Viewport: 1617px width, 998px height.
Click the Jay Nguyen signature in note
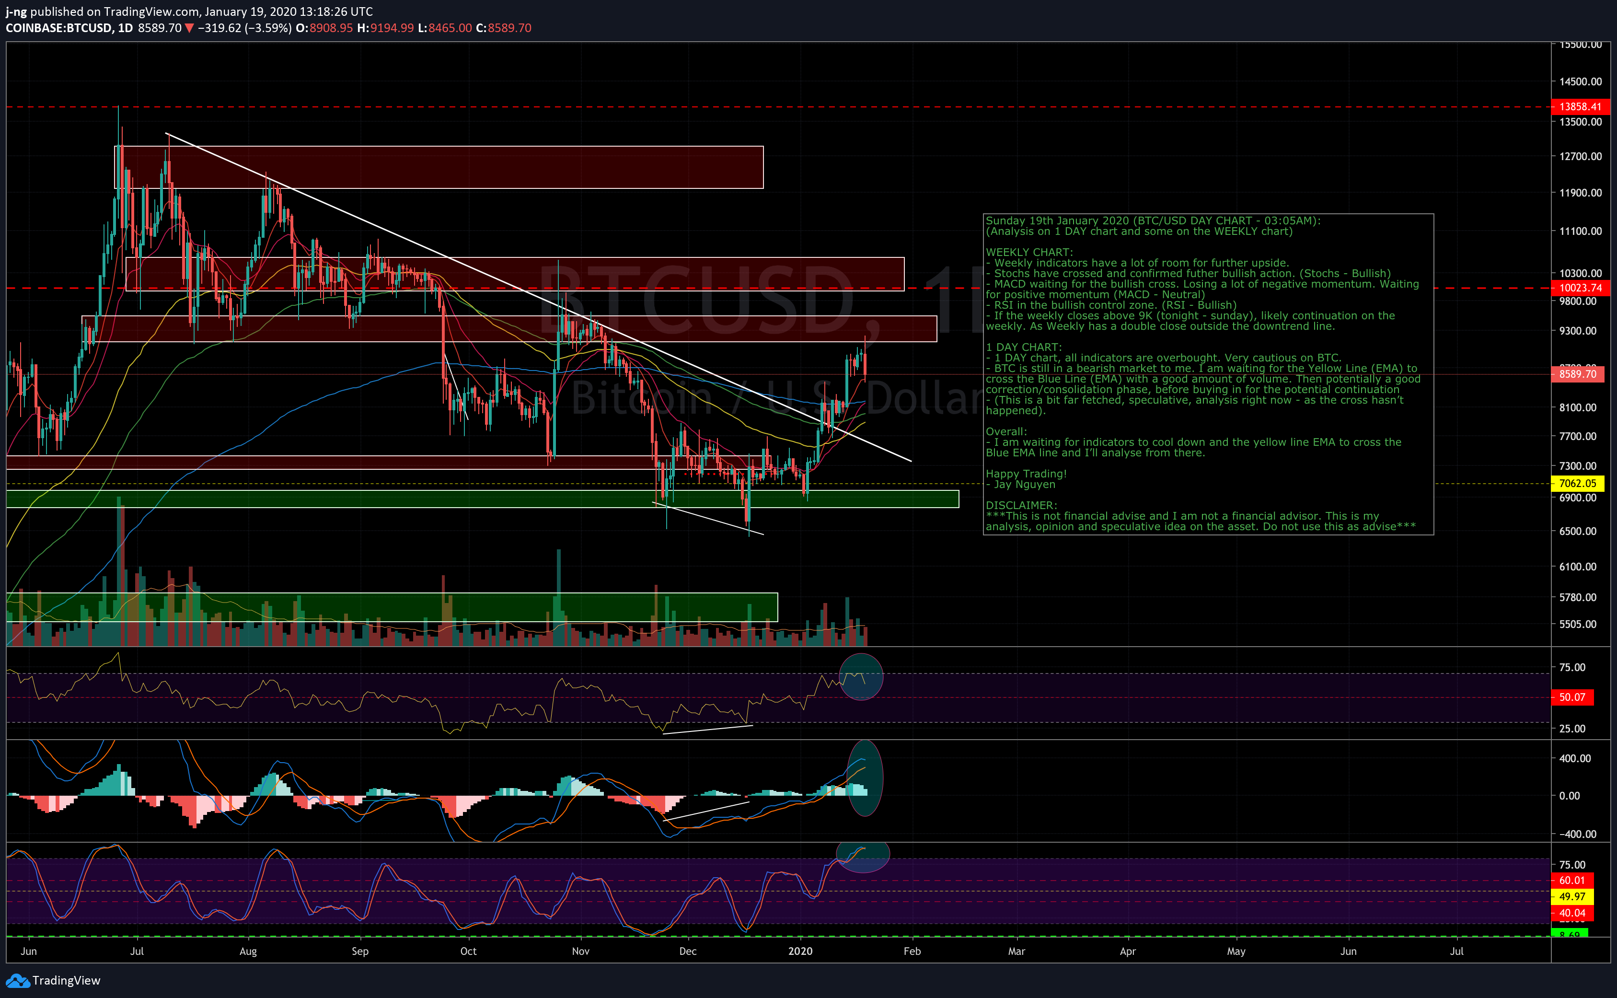[1025, 485]
